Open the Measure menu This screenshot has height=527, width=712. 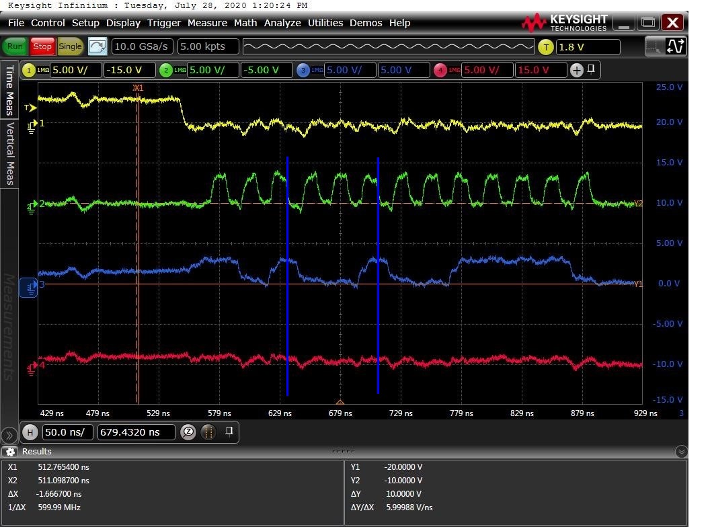point(207,23)
